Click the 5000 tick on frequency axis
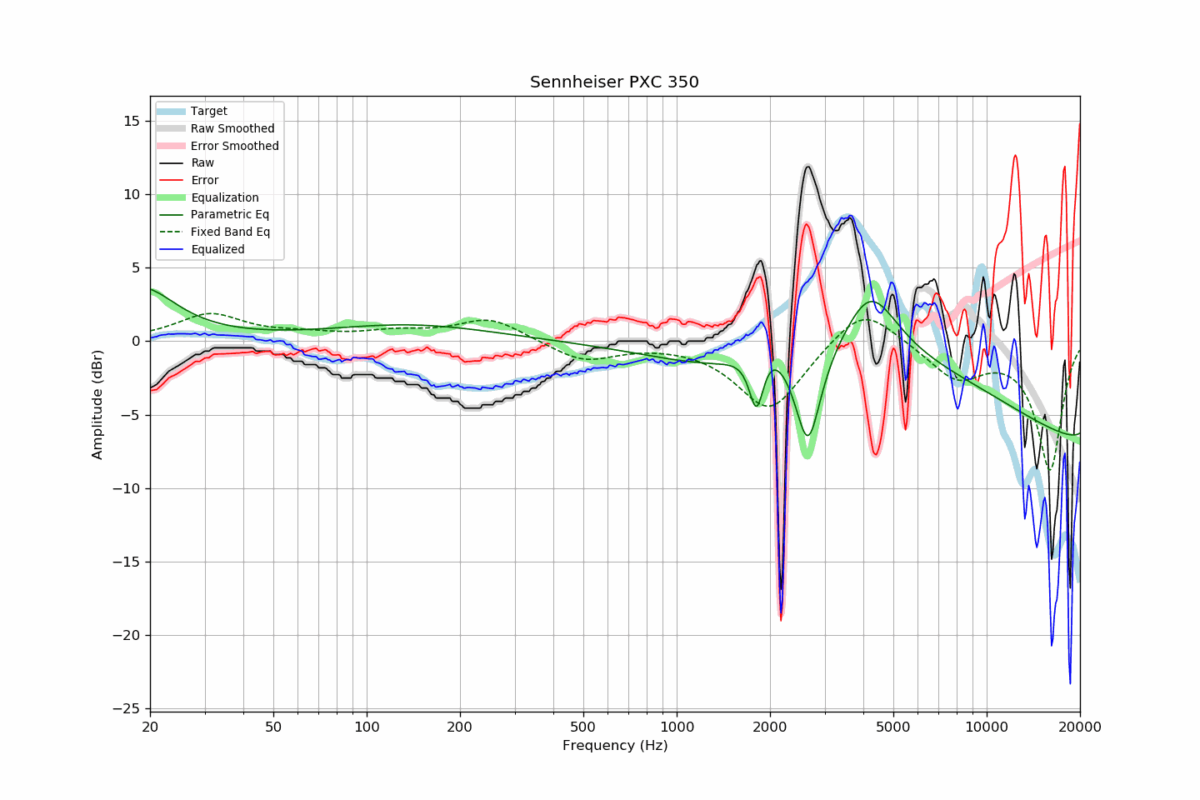Image resolution: width=1200 pixels, height=800 pixels. [x=893, y=727]
